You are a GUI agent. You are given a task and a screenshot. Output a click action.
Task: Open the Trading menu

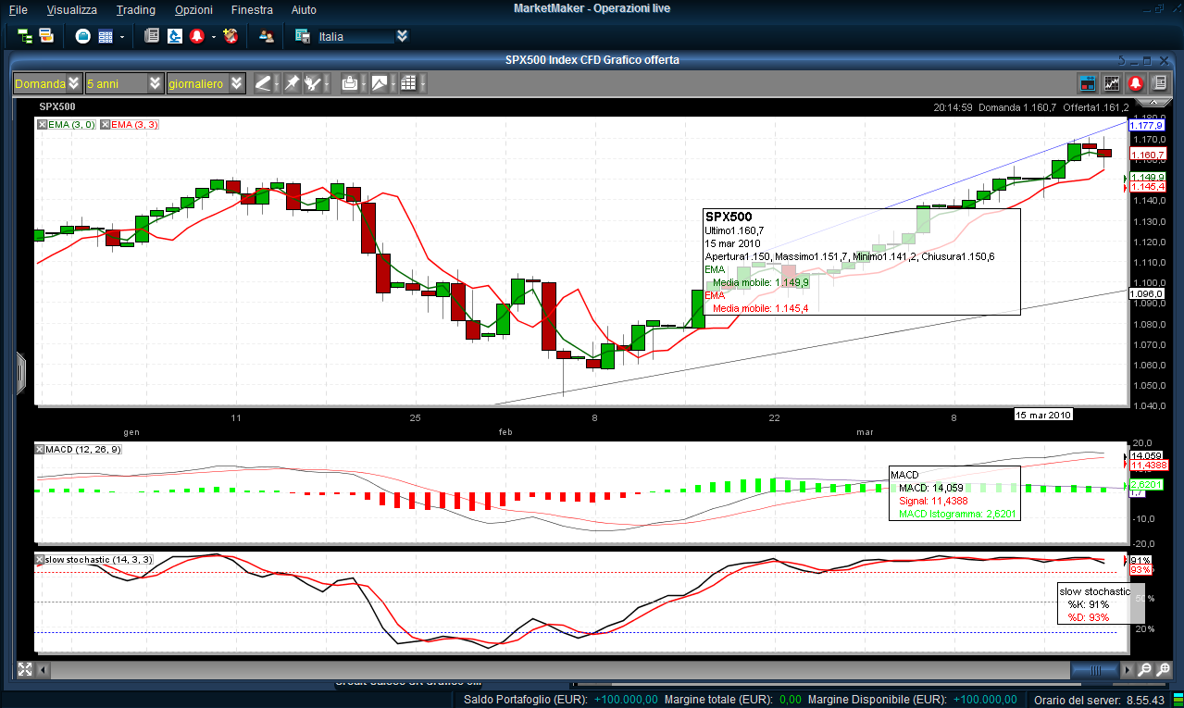point(135,9)
